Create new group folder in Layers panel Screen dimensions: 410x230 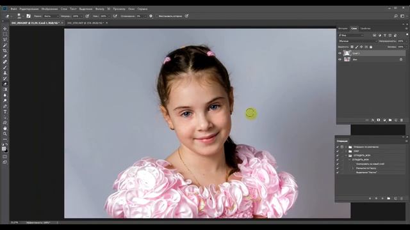point(390,120)
